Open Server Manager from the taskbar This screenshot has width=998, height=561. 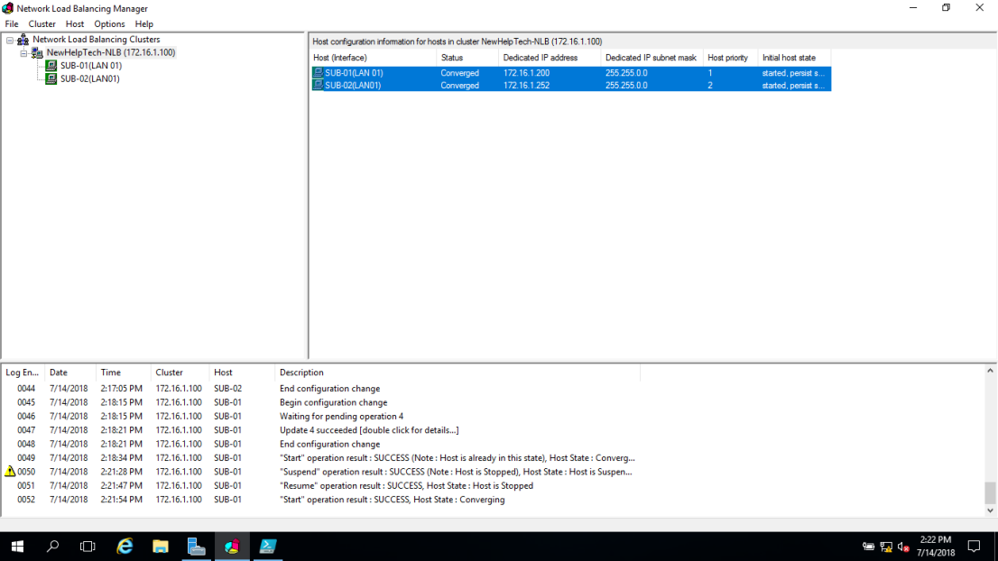pos(196,547)
